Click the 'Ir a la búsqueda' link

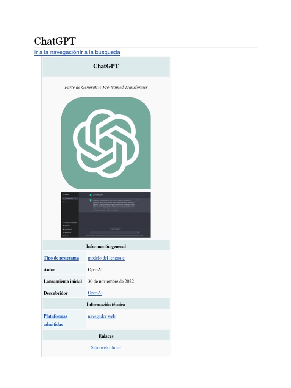100,52
